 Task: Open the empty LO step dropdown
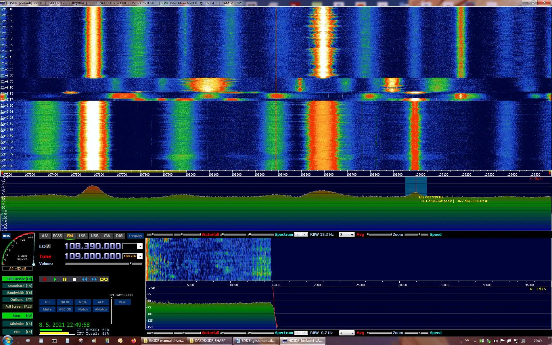(140, 246)
